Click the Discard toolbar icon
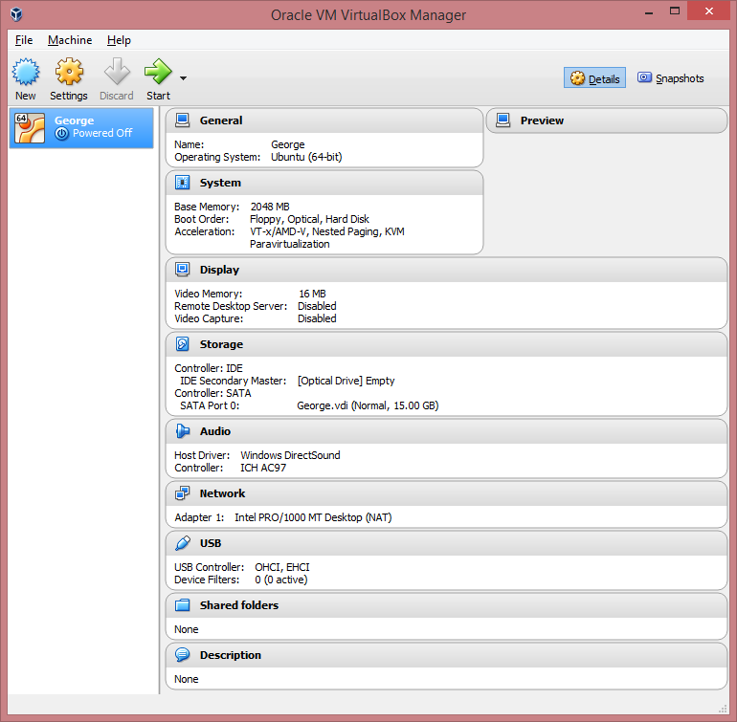Viewport: 737px width, 722px height. tap(117, 72)
